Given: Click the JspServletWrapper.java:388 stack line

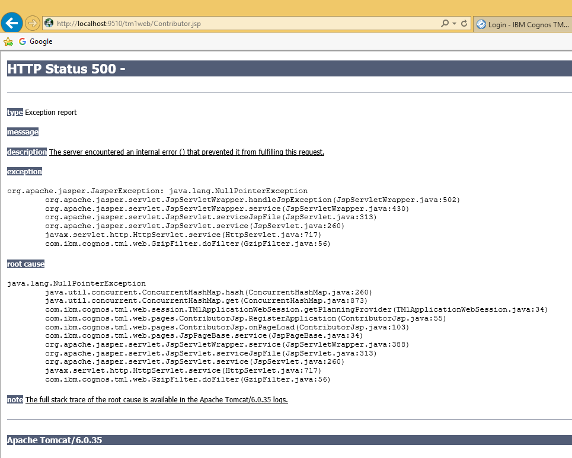Looking at the screenshot, I should 227,344.
